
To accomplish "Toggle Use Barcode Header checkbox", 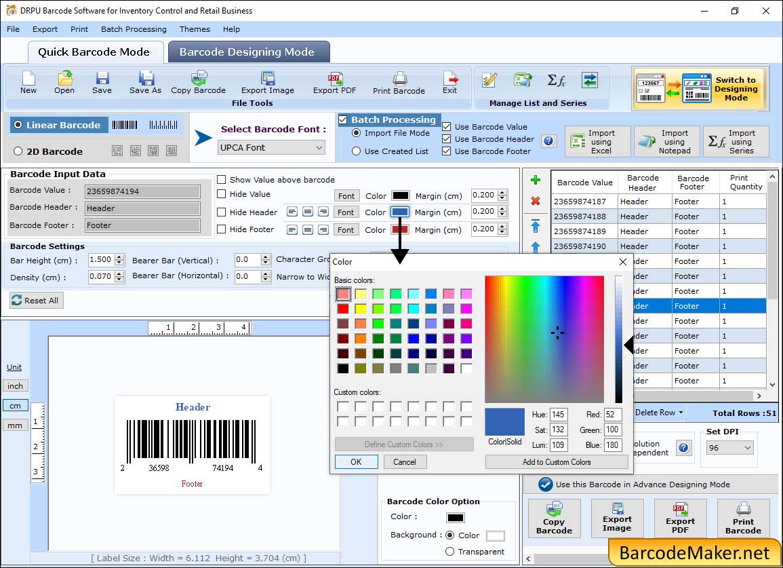I will tap(447, 139).
